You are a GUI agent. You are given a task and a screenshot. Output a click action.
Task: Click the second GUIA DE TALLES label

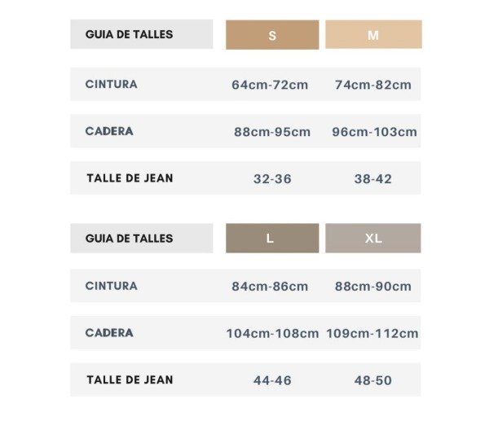point(129,239)
